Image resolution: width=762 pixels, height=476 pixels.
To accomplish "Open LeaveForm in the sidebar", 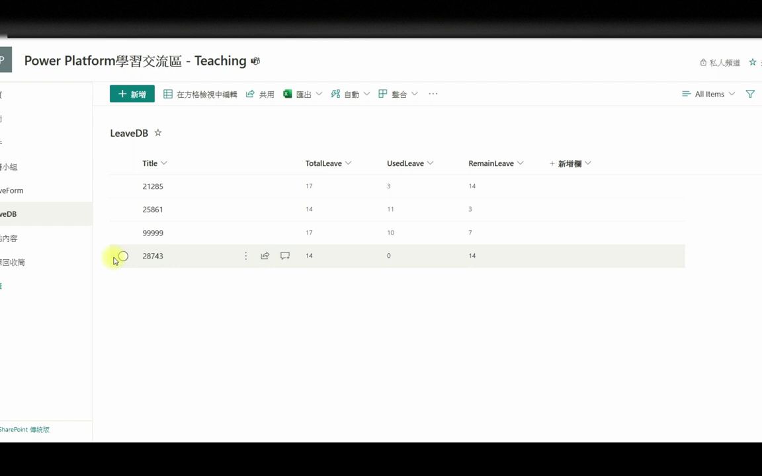I will [11, 190].
